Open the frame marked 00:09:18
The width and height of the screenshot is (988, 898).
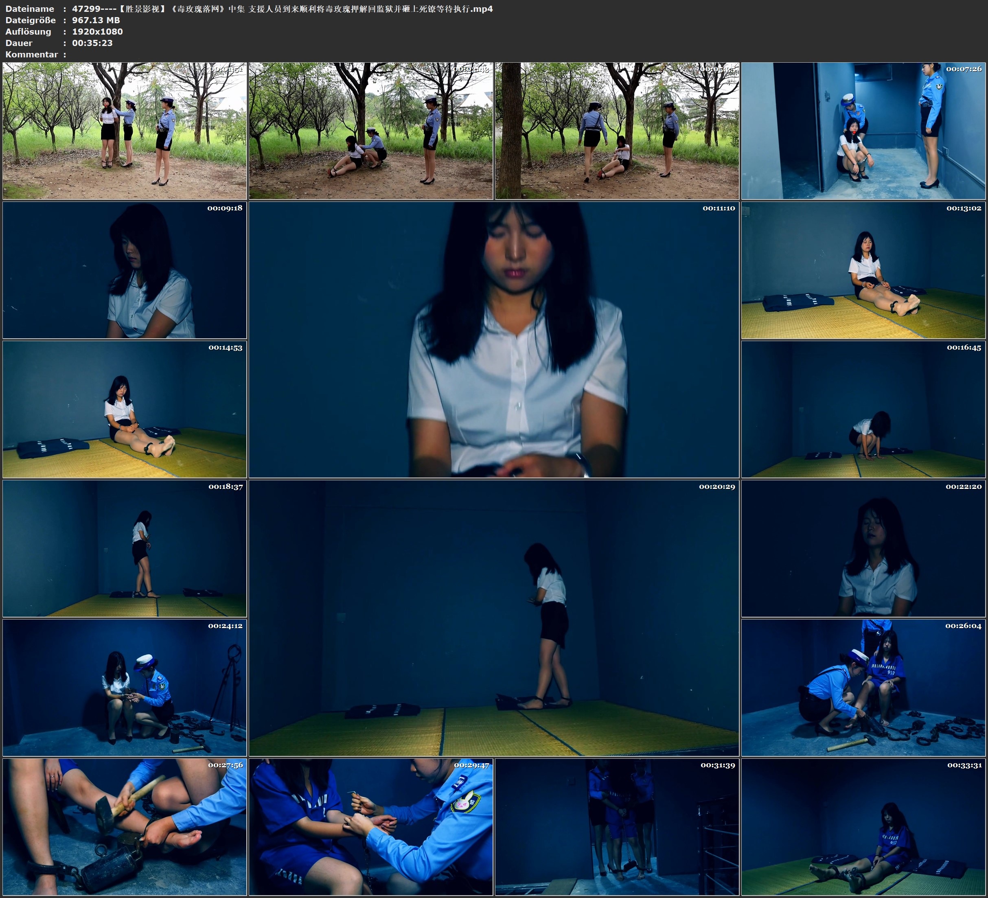coord(125,270)
